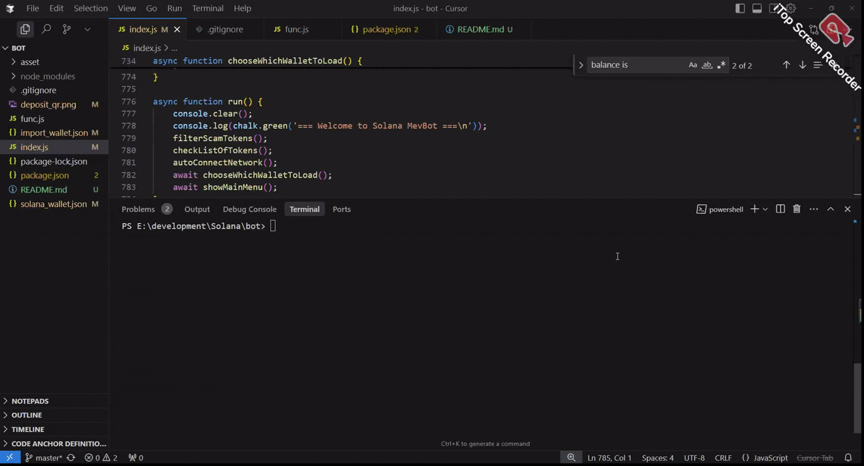Toggle Match Case in the find box
Image resolution: width=864 pixels, height=466 pixels.
692,65
